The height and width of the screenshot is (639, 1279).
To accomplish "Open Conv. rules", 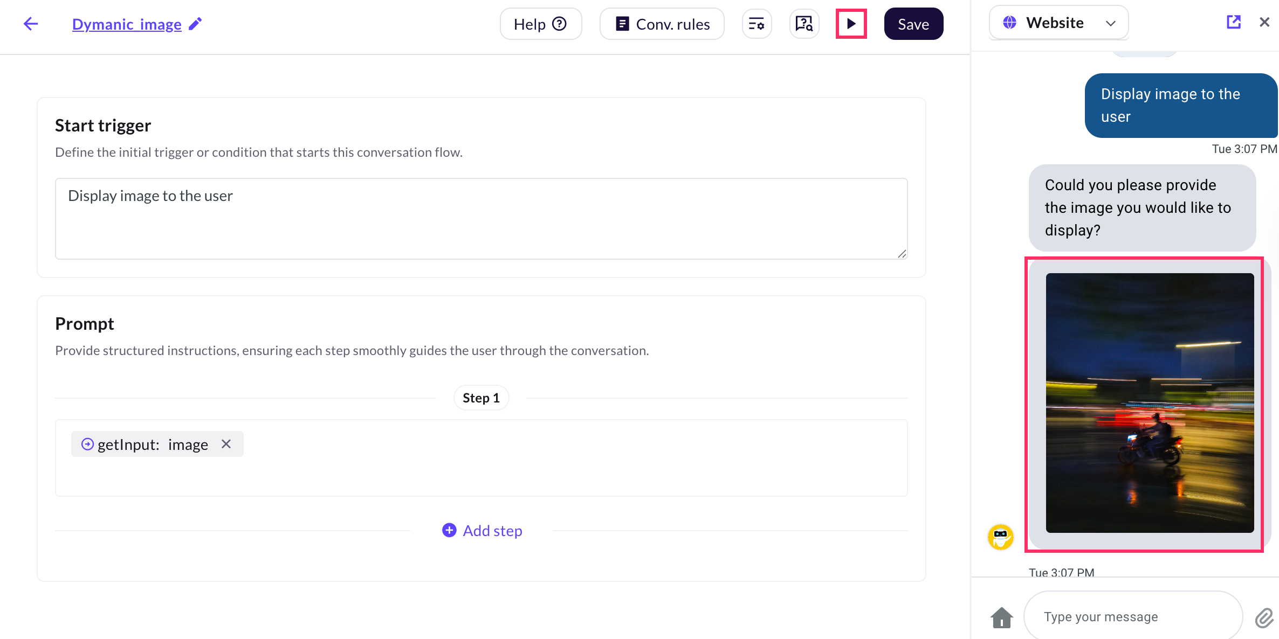I will pos(662,24).
